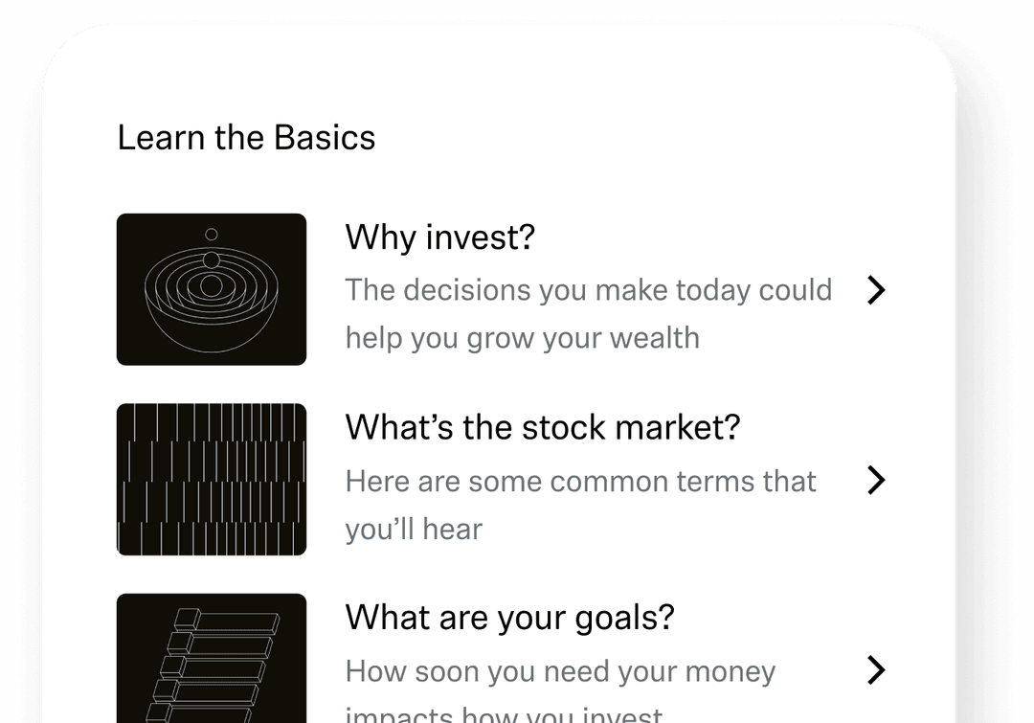Click the bottom row of stock market bars
Viewport: 1034px width, 723px height.
[x=212, y=538]
